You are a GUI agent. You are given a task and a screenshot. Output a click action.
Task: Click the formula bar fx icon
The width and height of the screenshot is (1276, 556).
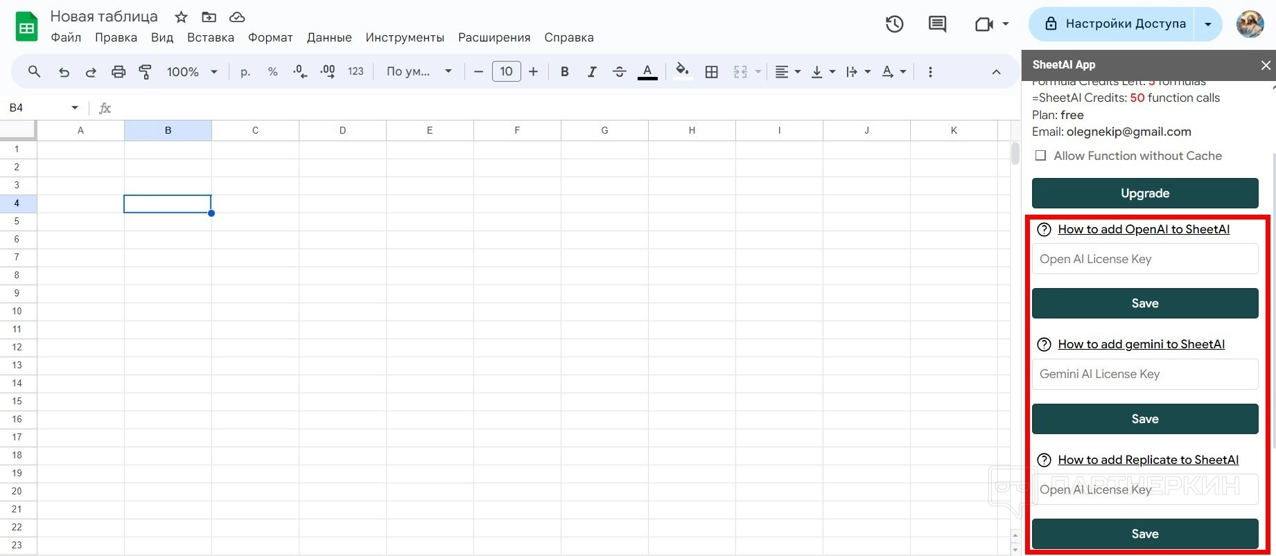[105, 108]
